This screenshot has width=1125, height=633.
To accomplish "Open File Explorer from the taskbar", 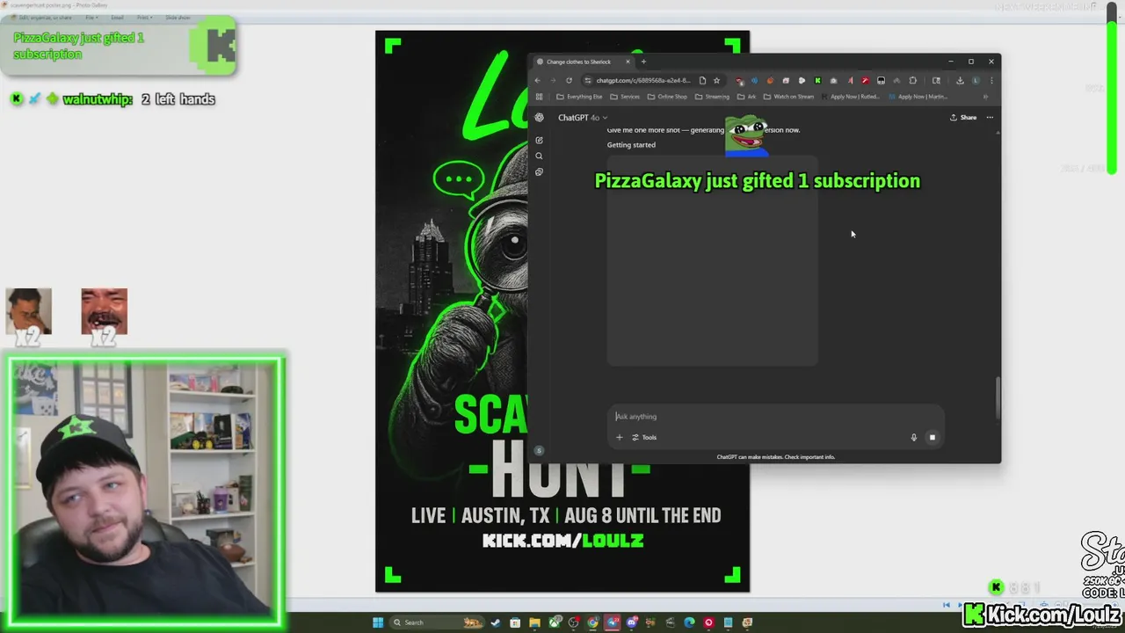I will (x=534, y=622).
